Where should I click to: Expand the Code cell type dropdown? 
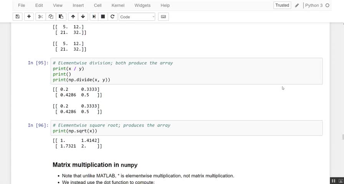(x=137, y=17)
